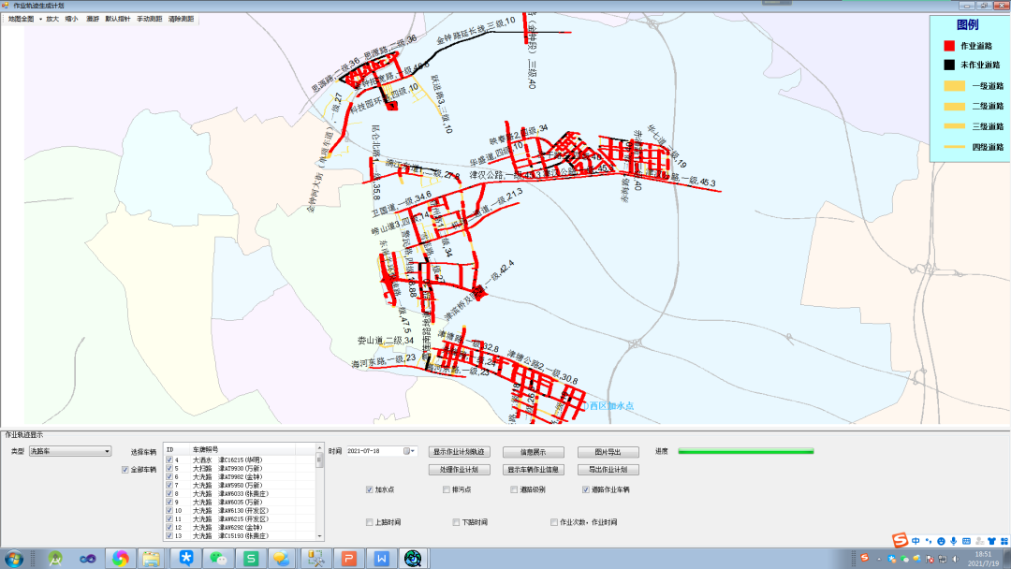Enable the 下路时间 checkbox
The image size is (1011, 569).
pyautogui.click(x=456, y=522)
